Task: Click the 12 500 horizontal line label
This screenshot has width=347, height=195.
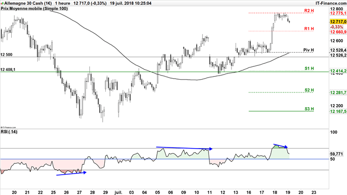Action: coord(7,55)
